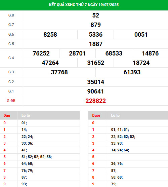
Task: Click Đuôi row 2 lô tô values
Action: (123, 137)
